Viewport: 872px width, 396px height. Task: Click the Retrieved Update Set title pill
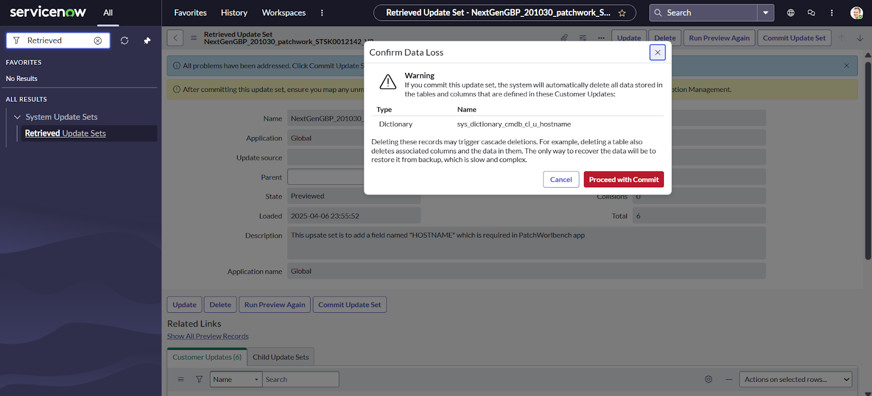505,13
